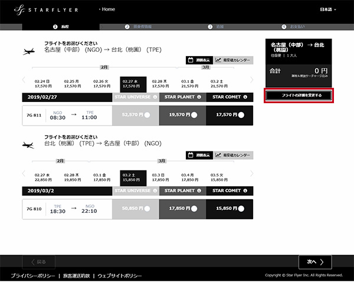This screenshot has width=354, height=283.
Task: Open lowest fare calendar for return flight
Action: 232,155
